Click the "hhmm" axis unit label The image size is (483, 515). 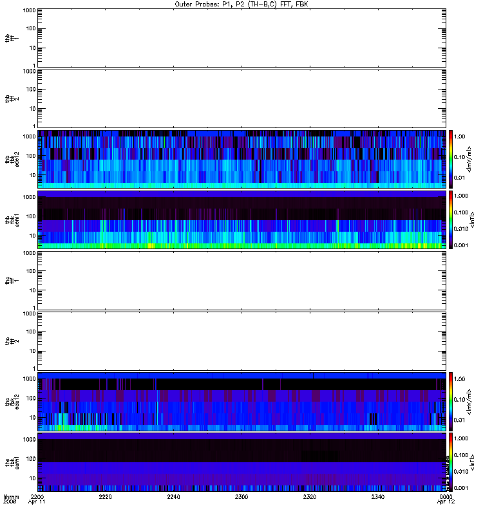(x=11, y=496)
